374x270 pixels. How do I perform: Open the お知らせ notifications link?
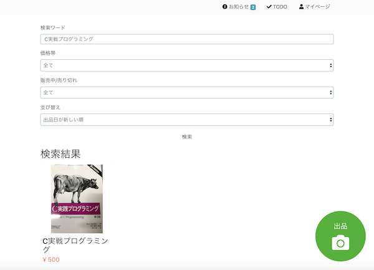coord(239,7)
